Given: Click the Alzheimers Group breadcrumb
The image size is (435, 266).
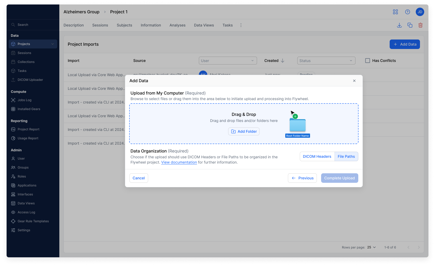Looking at the screenshot, I should pyautogui.click(x=81, y=12).
